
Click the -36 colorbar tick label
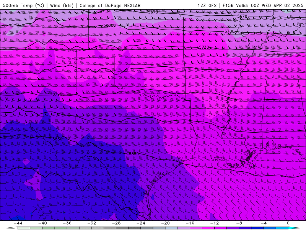(x=67, y=223)
